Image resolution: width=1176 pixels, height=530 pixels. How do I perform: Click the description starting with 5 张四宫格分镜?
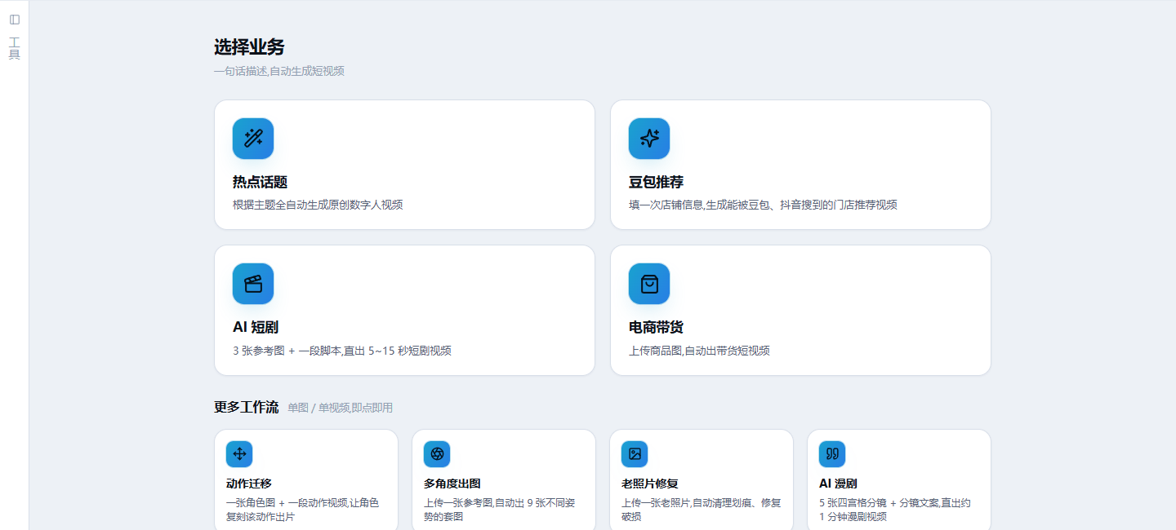pyautogui.click(x=895, y=510)
